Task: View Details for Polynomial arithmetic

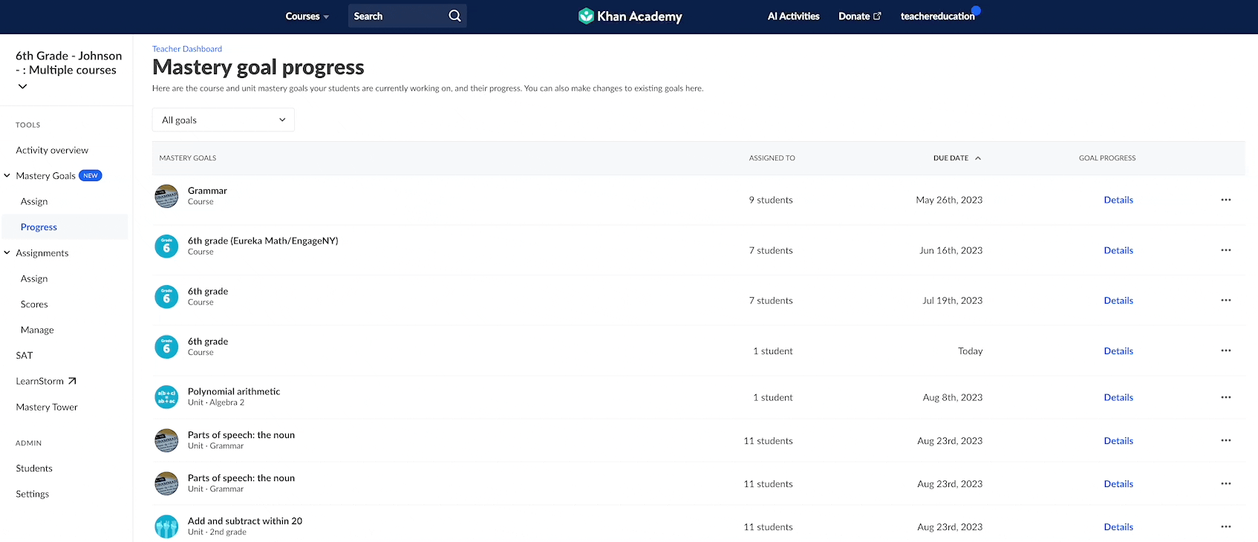Action: click(x=1118, y=397)
